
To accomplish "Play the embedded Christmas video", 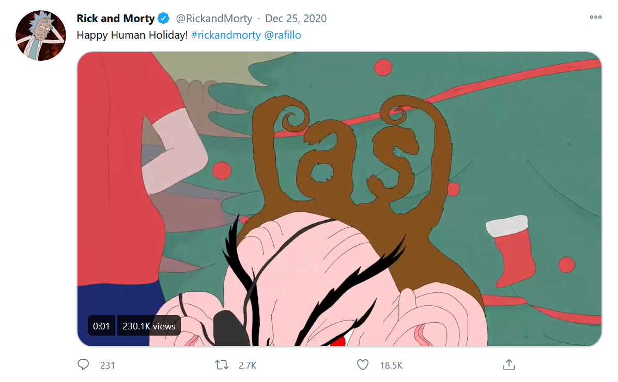I will [x=339, y=199].
